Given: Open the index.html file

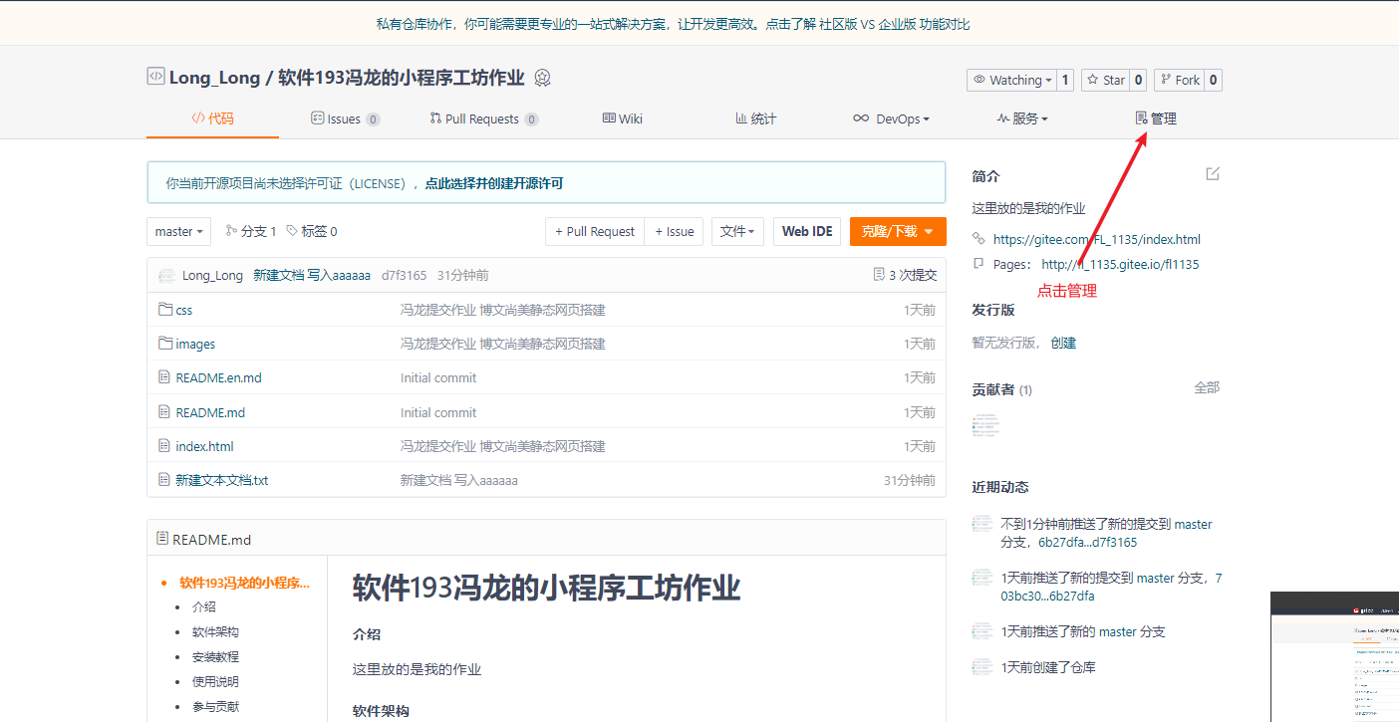Looking at the screenshot, I should (204, 446).
